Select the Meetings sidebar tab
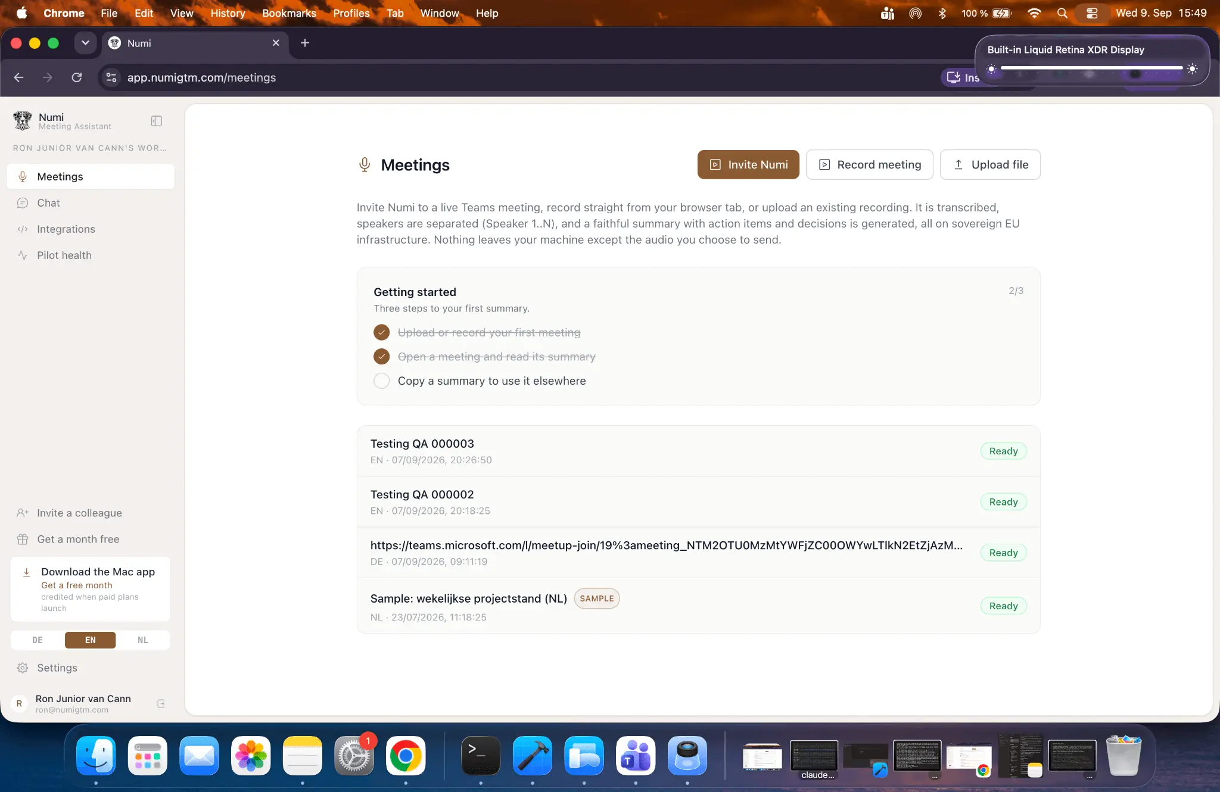The width and height of the screenshot is (1220, 792). point(90,176)
